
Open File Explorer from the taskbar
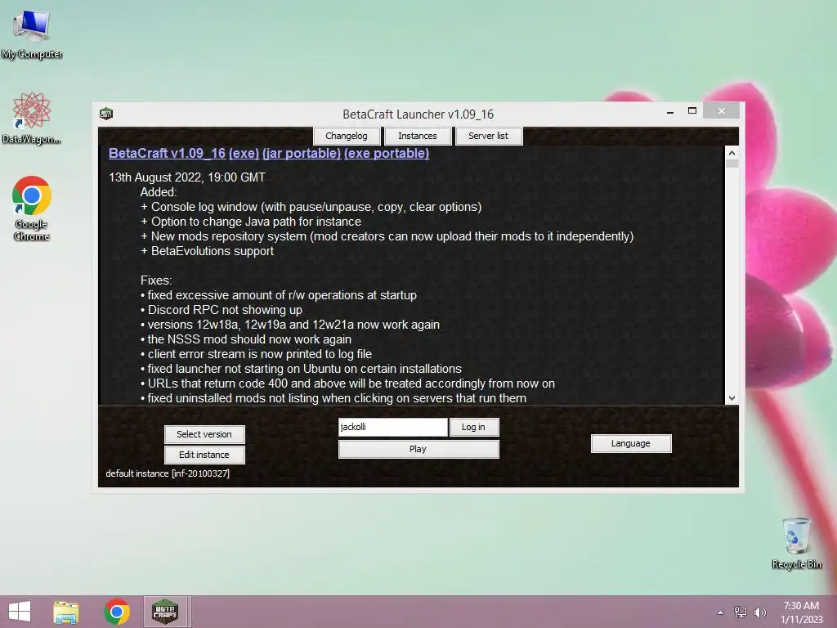66,612
